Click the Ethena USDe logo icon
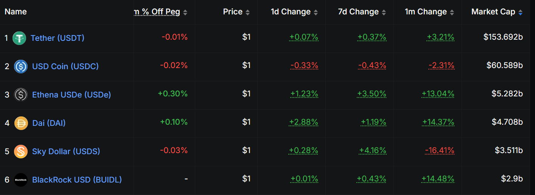Image resolution: width=535 pixels, height=195 pixels. (21, 95)
